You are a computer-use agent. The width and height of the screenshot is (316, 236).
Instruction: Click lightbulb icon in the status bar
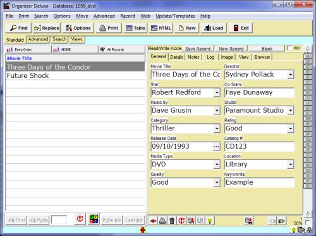293,230
